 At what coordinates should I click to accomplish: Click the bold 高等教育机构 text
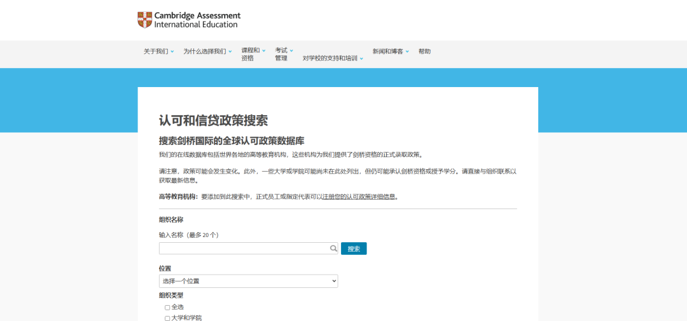coord(178,196)
